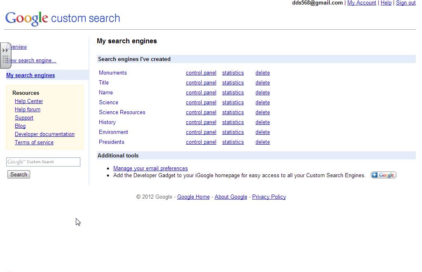The image size is (422, 272).
Task: Delete the Presidents search engine
Action: (263, 142)
